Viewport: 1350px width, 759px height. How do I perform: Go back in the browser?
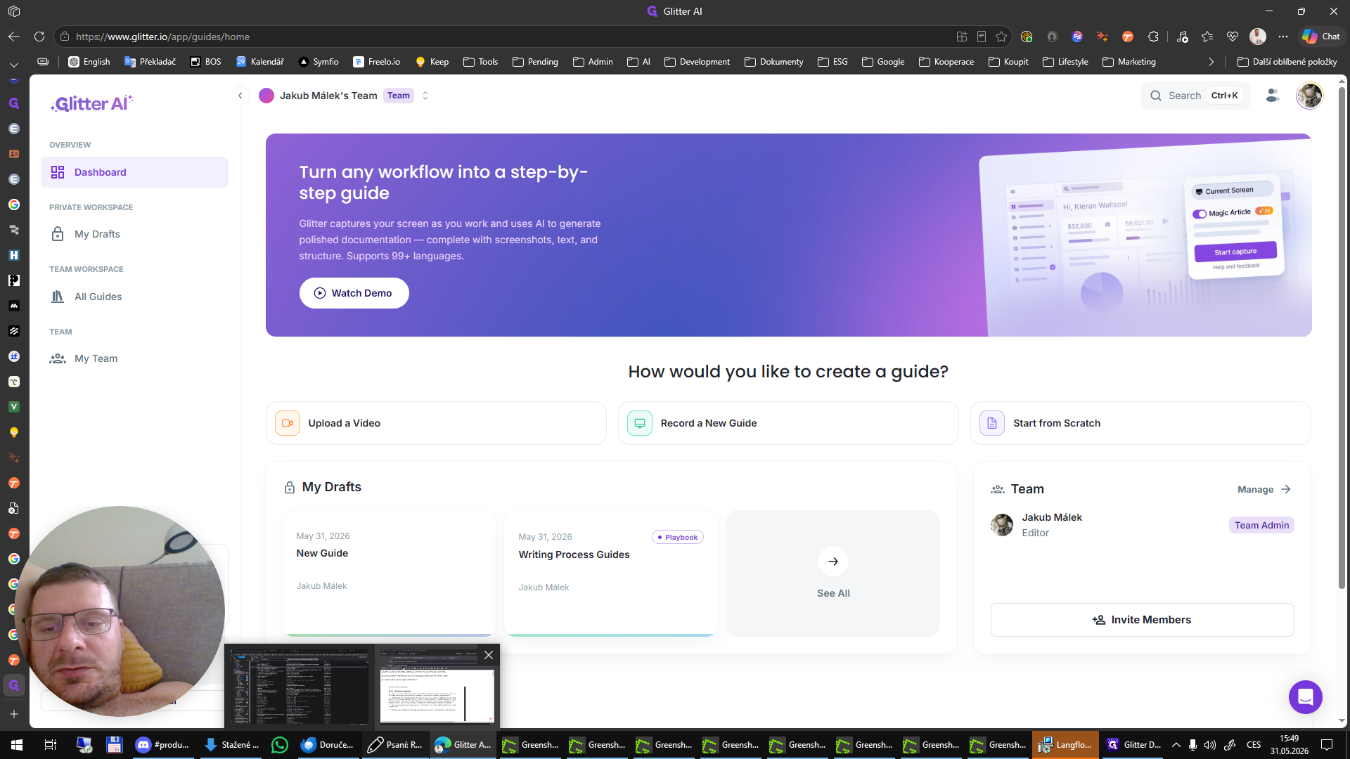(14, 37)
